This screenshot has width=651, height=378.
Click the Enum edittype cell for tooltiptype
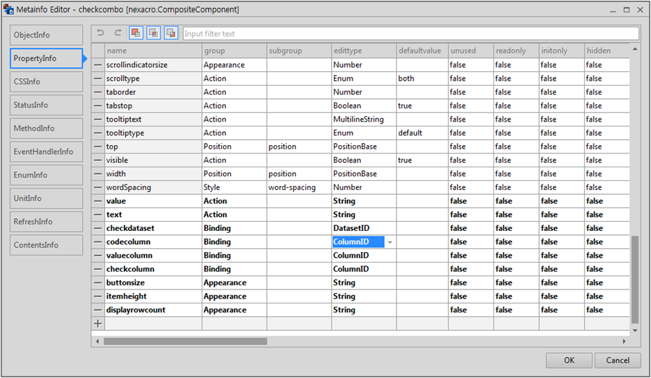364,133
